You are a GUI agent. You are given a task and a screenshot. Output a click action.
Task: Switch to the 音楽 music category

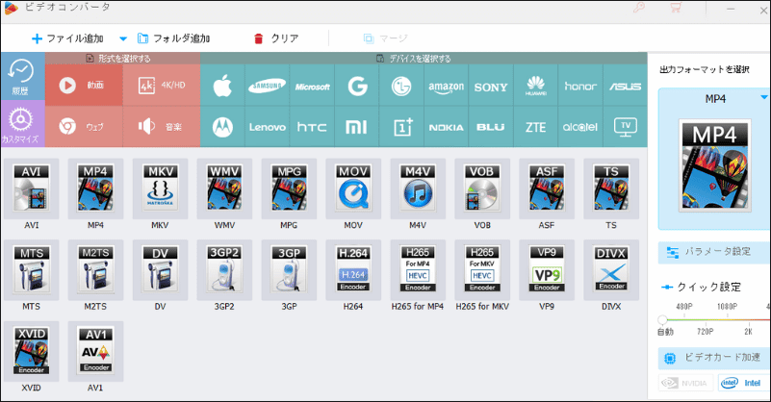(x=162, y=127)
